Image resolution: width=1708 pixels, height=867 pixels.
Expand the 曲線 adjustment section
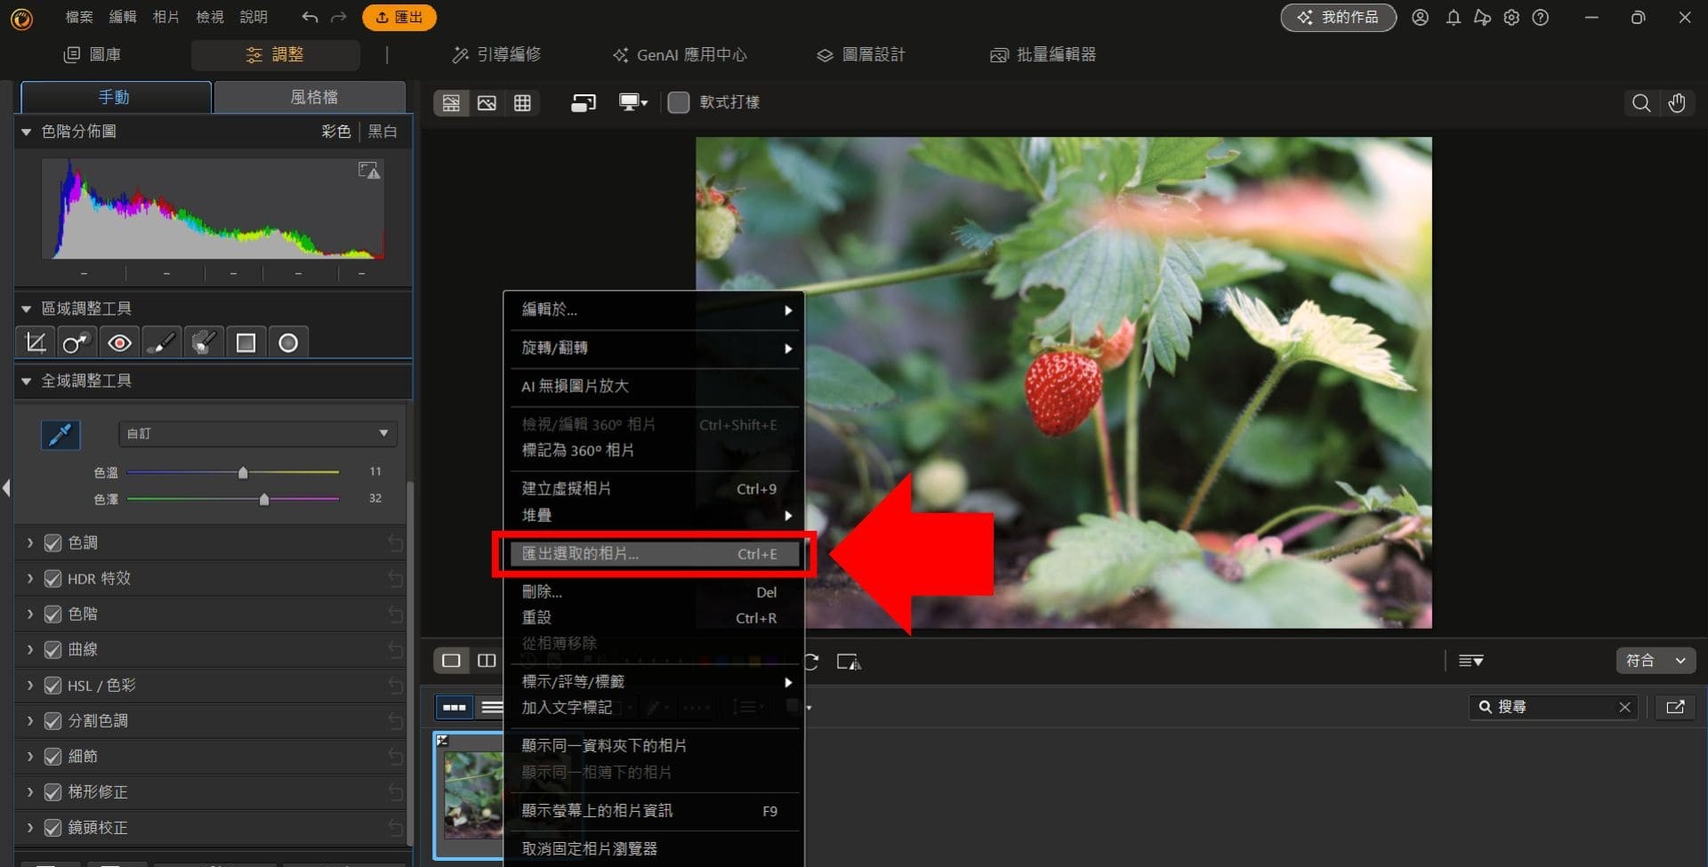tap(29, 649)
